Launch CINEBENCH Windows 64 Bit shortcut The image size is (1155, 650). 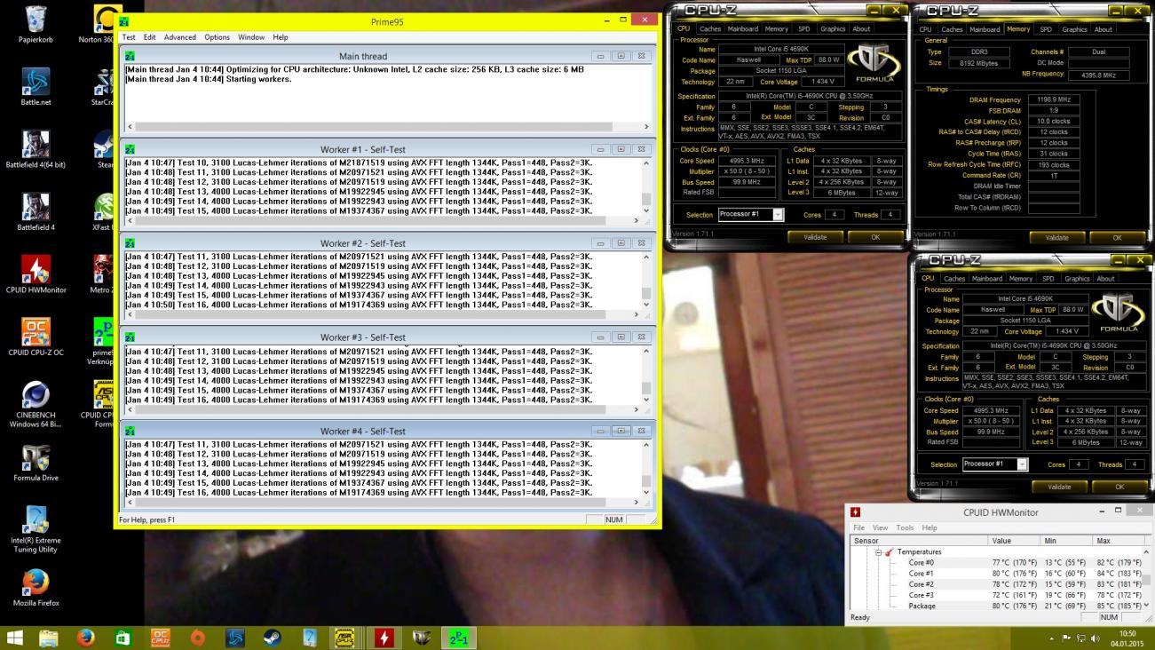tap(36, 405)
